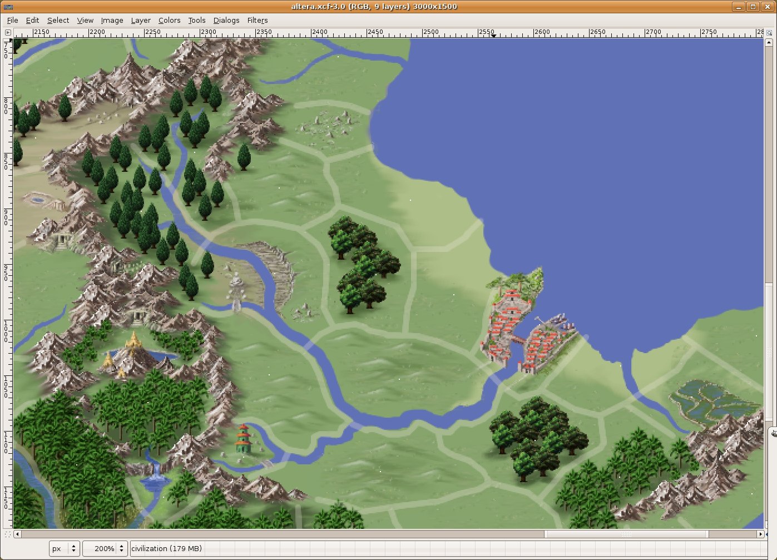Open the Dialogs menu

pos(226,20)
